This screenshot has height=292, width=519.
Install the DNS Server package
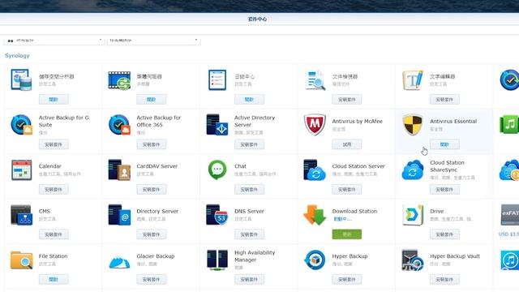249,234
